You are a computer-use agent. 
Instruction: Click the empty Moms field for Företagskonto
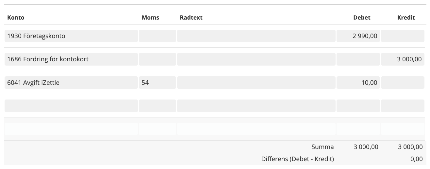pyautogui.click(x=157, y=36)
